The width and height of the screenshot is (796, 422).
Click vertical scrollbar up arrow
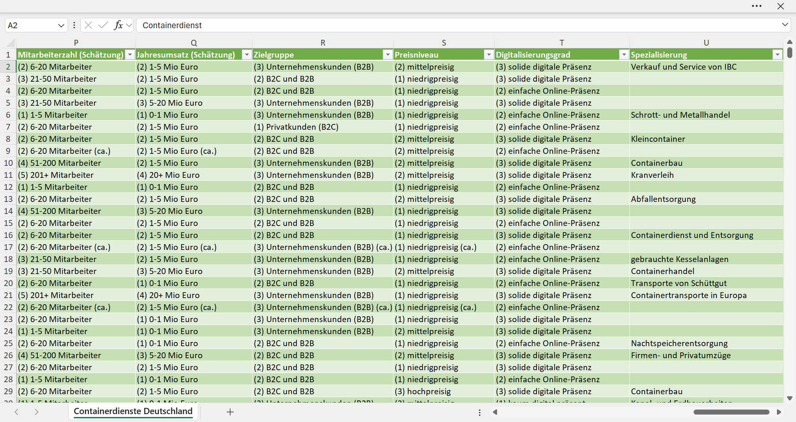click(790, 42)
